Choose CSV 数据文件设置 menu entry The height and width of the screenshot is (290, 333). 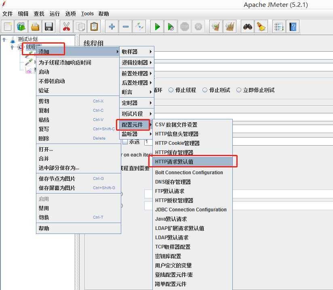coord(192,125)
